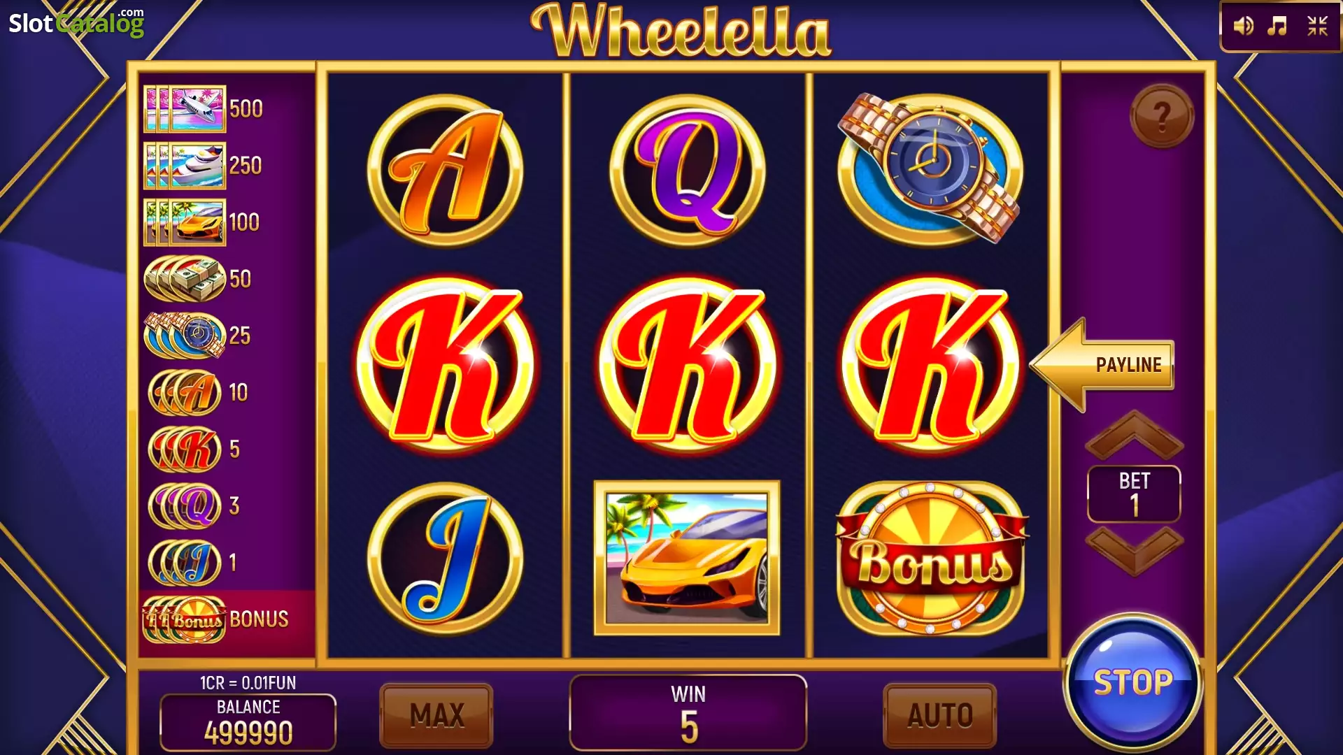
Task: Select the orange A symbol on the reel
Action: 445,171
